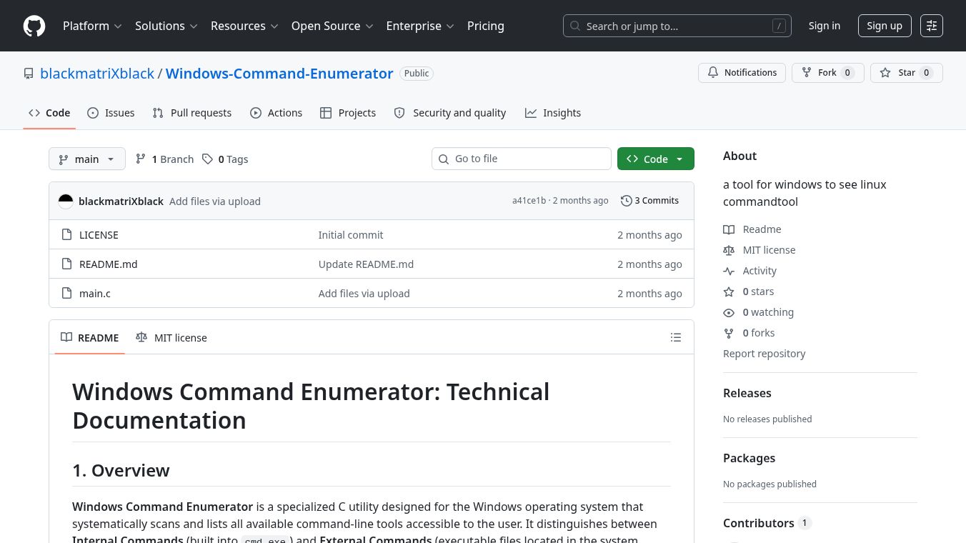Click the Notifications button
Screen dimensions: 966x543
(742, 73)
